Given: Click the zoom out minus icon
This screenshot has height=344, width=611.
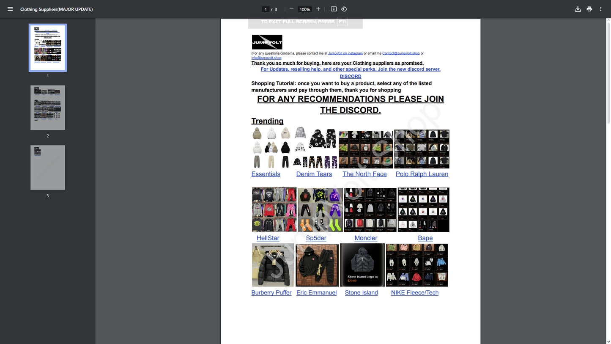Looking at the screenshot, I should [291, 9].
